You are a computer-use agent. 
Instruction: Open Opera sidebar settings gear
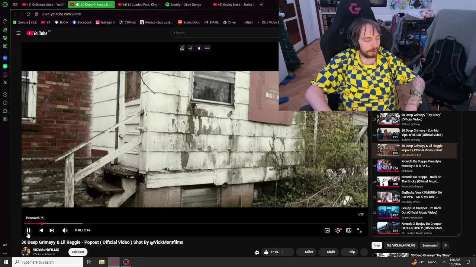[x=5, y=119]
